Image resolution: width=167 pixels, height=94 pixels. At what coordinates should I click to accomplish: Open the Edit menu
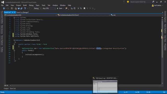click(7, 5)
